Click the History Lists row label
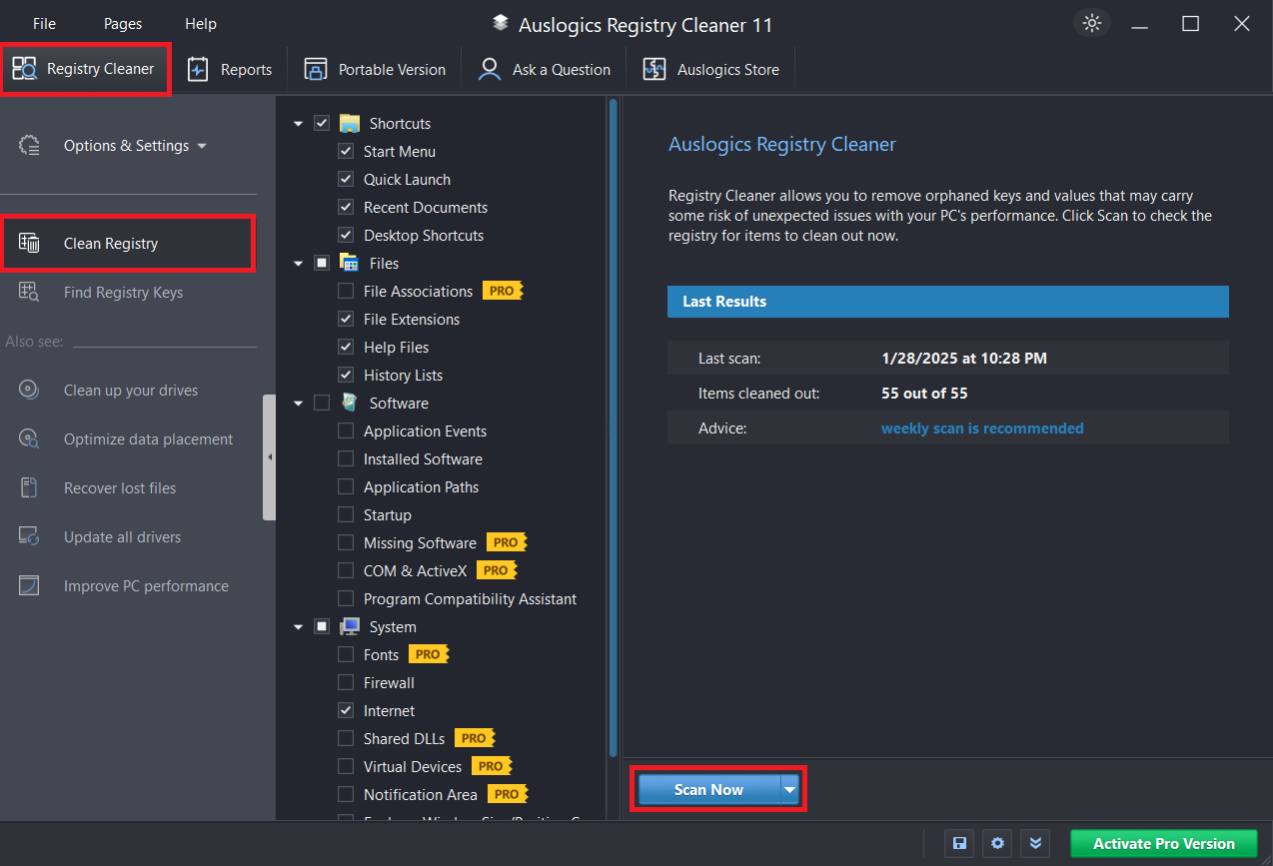This screenshot has height=866, width=1273. 403,375
